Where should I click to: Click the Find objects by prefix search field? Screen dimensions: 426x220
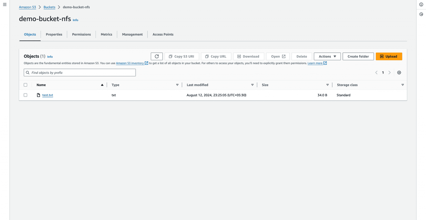click(x=80, y=72)
